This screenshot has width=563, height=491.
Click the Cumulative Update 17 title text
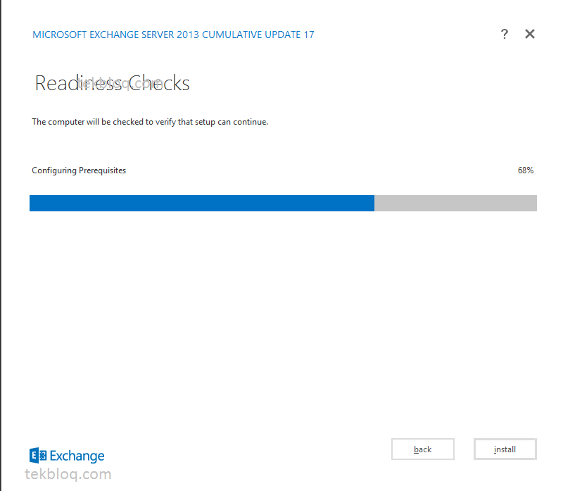[x=173, y=35]
